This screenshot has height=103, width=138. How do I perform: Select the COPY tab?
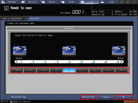[89, 2]
